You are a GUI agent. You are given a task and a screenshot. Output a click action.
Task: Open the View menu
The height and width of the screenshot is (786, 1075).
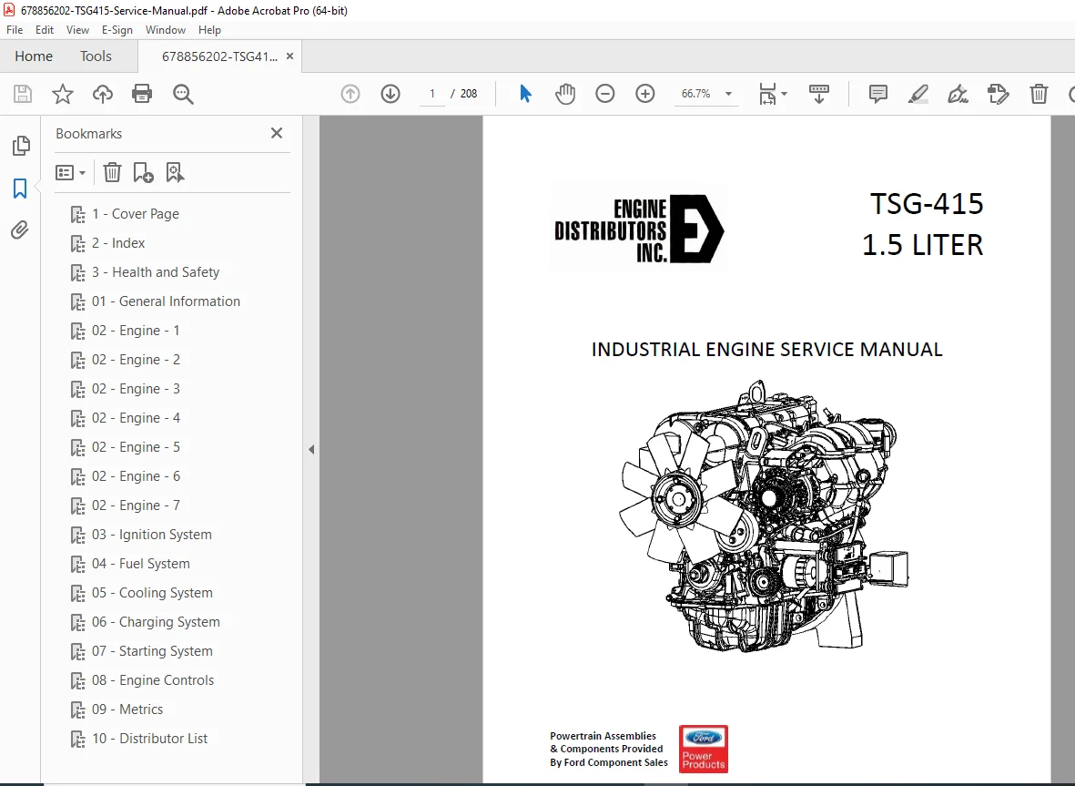77,30
